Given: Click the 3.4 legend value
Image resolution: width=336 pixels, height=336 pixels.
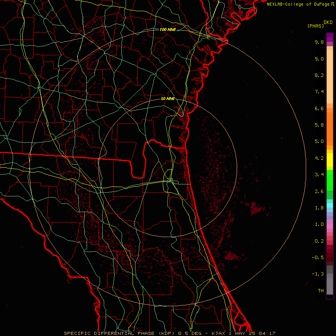Looking at the screenshot, I should (x=319, y=175).
